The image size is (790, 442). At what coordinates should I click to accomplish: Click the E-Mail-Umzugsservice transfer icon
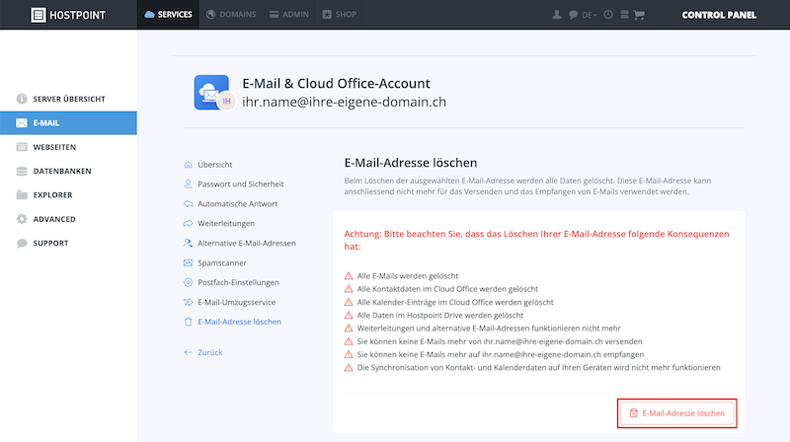tap(188, 302)
